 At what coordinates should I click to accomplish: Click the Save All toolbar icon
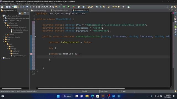[9, 7]
